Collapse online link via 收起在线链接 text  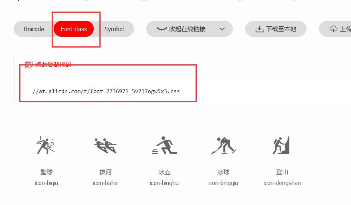pyautogui.click(x=187, y=29)
